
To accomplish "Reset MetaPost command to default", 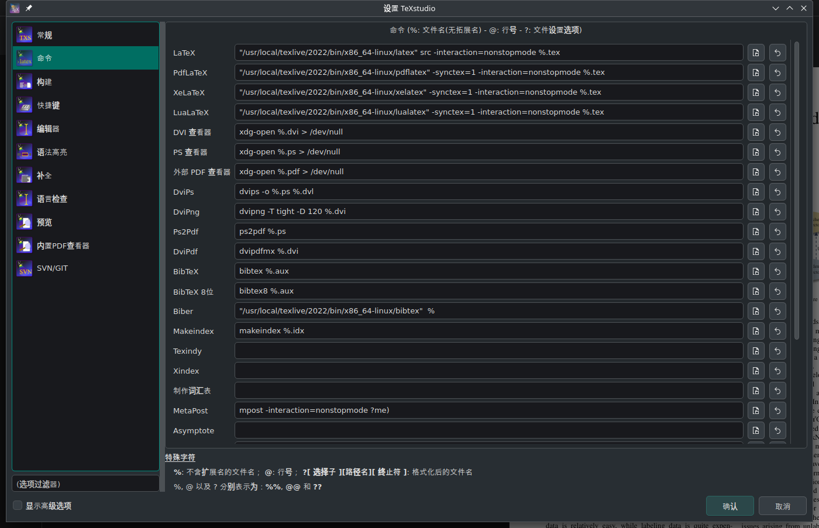I will [777, 410].
